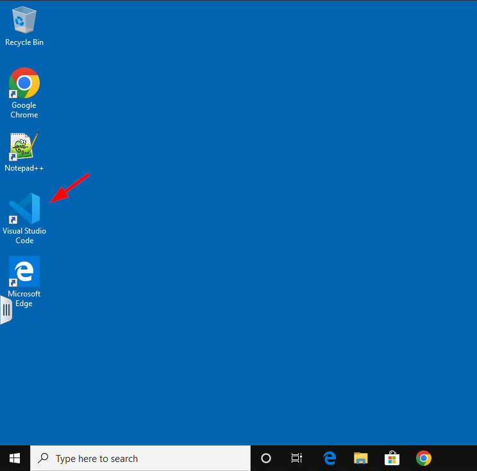Select the Microsoft Edge desktop shortcut icon
The width and height of the screenshot is (477, 471).
24,271
